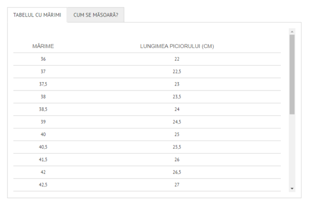Viewport: 311px width, 205px height.
Task: Click the 25,5 cm foot length value
Action: 177,147
